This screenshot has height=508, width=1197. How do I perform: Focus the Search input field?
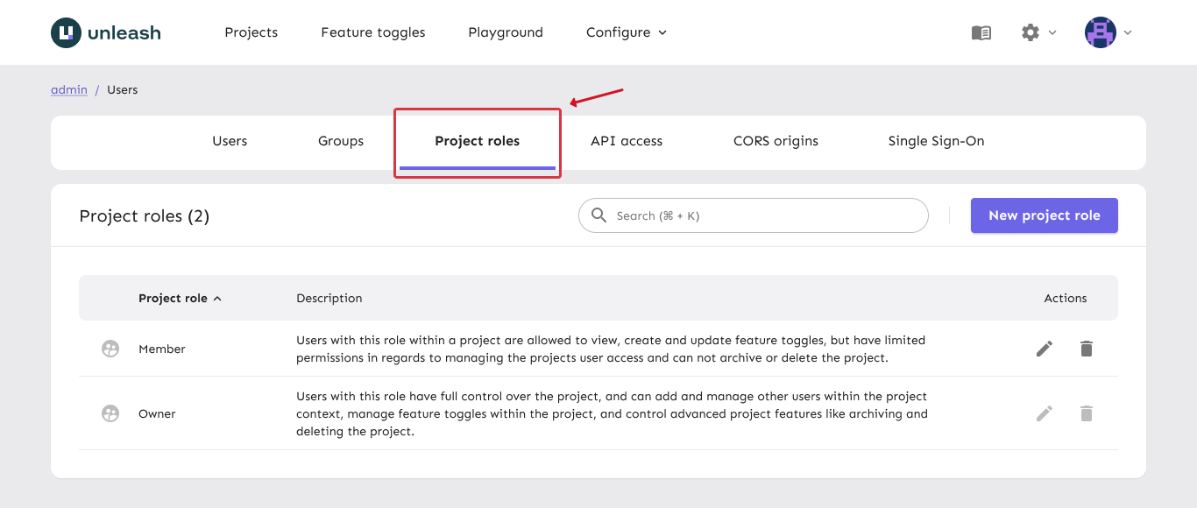762,215
